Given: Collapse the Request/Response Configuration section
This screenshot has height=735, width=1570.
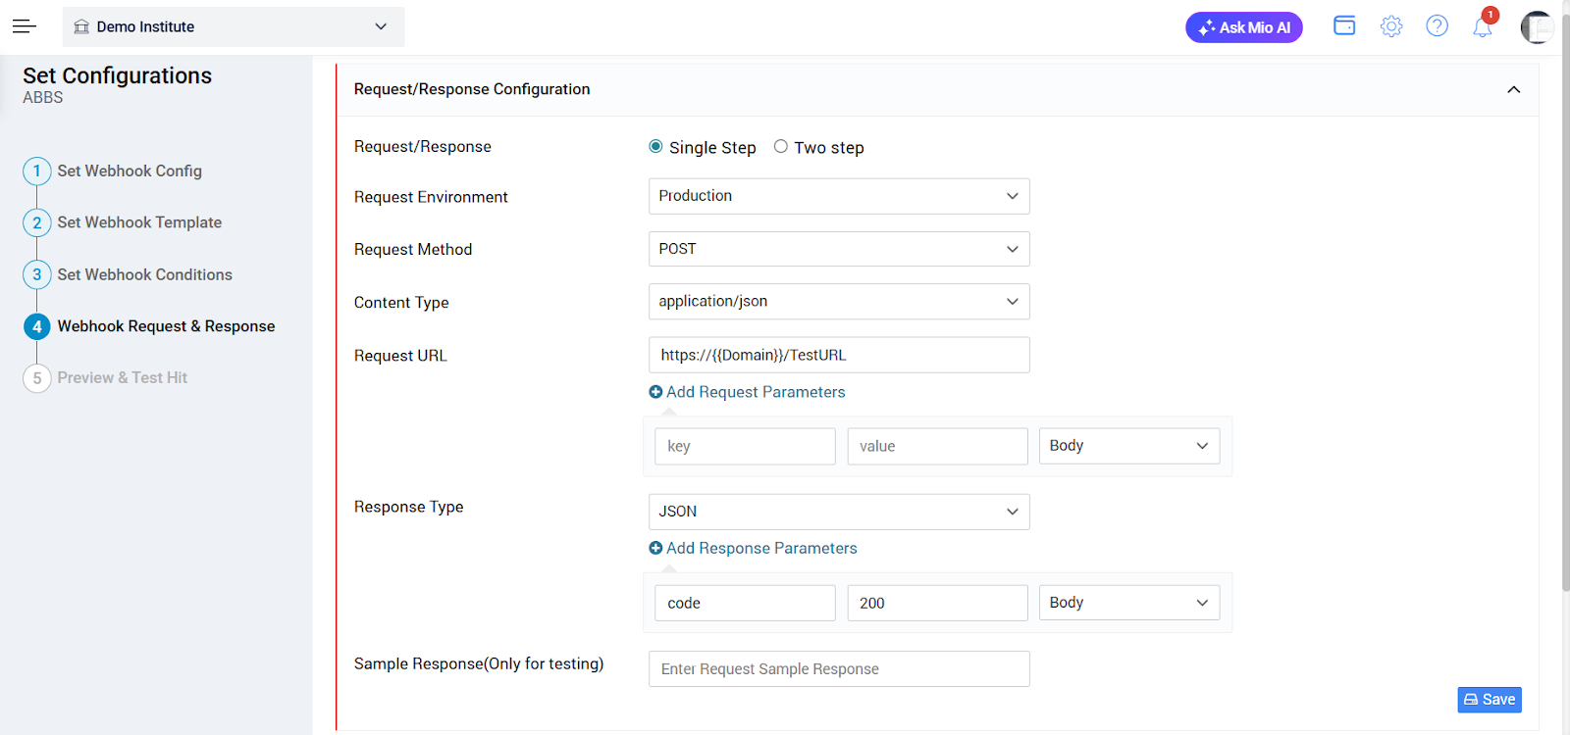Looking at the screenshot, I should pyautogui.click(x=1513, y=89).
